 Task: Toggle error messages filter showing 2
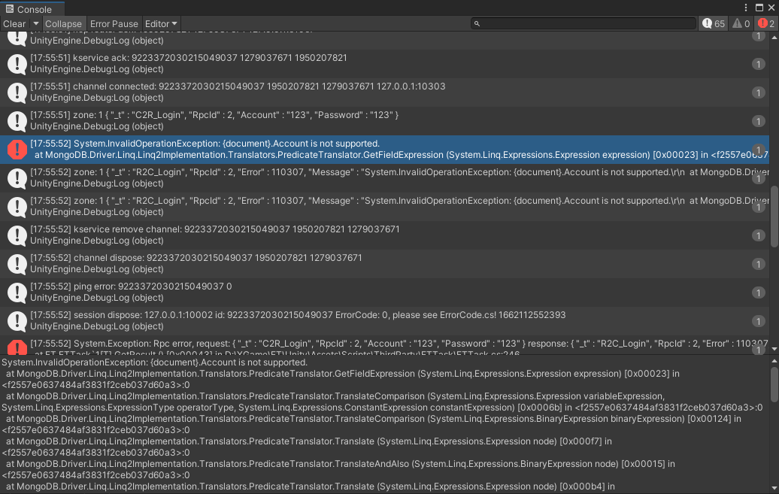766,24
